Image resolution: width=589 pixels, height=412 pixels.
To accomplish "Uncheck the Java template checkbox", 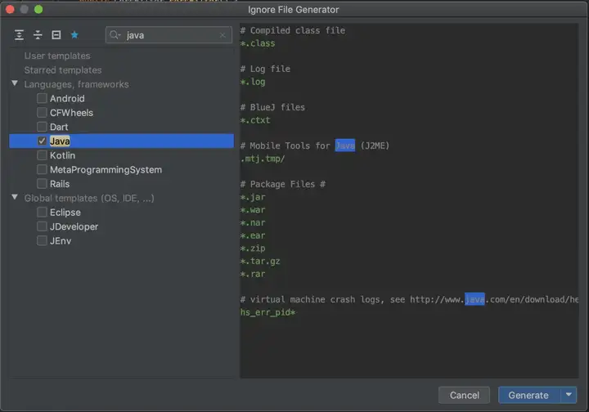I will (x=42, y=141).
